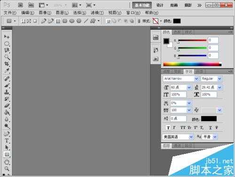Select the Clone Stamp tool
The height and width of the screenshot is (177, 235).
click(x=7, y=92)
